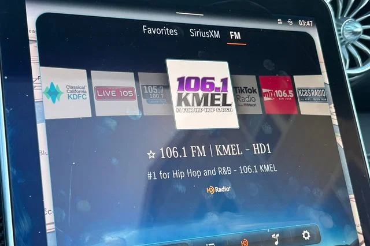The width and height of the screenshot is (370, 246).
Task: Switch to the SiriusXM tab
Action: [205, 33]
